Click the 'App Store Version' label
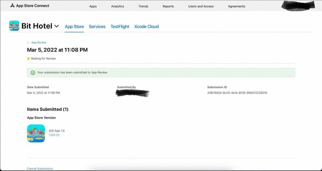This screenshot has height=171, width=322. (x=41, y=118)
